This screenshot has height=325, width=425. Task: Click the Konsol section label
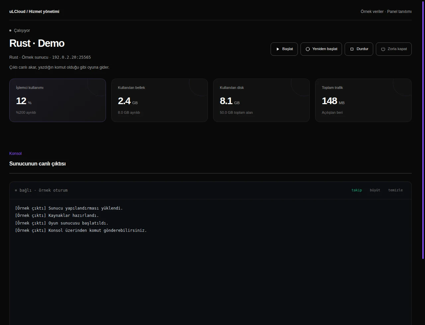(x=15, y=154)
